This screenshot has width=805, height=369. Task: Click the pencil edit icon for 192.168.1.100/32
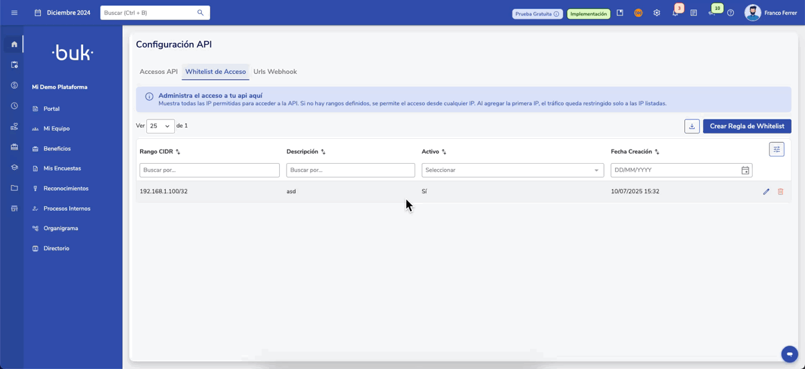(766, 192)
